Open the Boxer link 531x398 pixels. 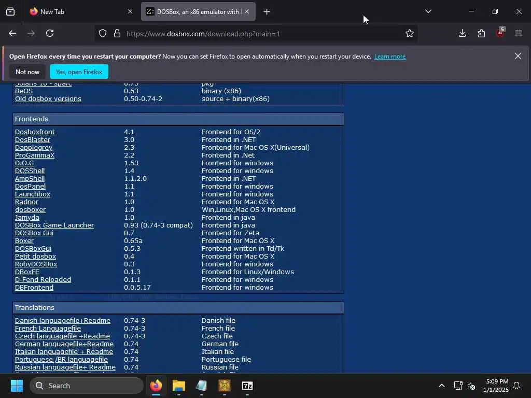(x=24, y=241)
